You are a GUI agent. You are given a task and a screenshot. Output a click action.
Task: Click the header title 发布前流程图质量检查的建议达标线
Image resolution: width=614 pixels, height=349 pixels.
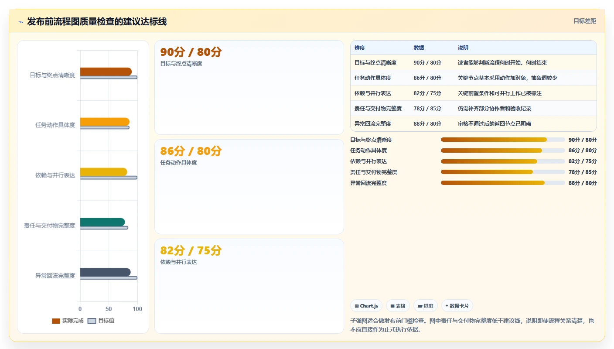(97, 22)
